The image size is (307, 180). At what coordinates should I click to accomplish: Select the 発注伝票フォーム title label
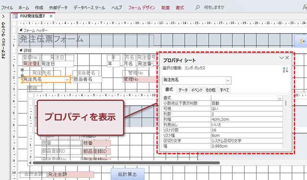point(86,40)
